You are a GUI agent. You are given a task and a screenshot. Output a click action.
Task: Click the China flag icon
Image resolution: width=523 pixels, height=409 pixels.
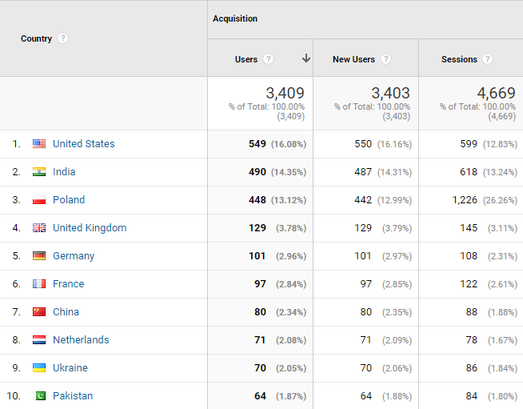pyautogui.click(x=39, y=312)
